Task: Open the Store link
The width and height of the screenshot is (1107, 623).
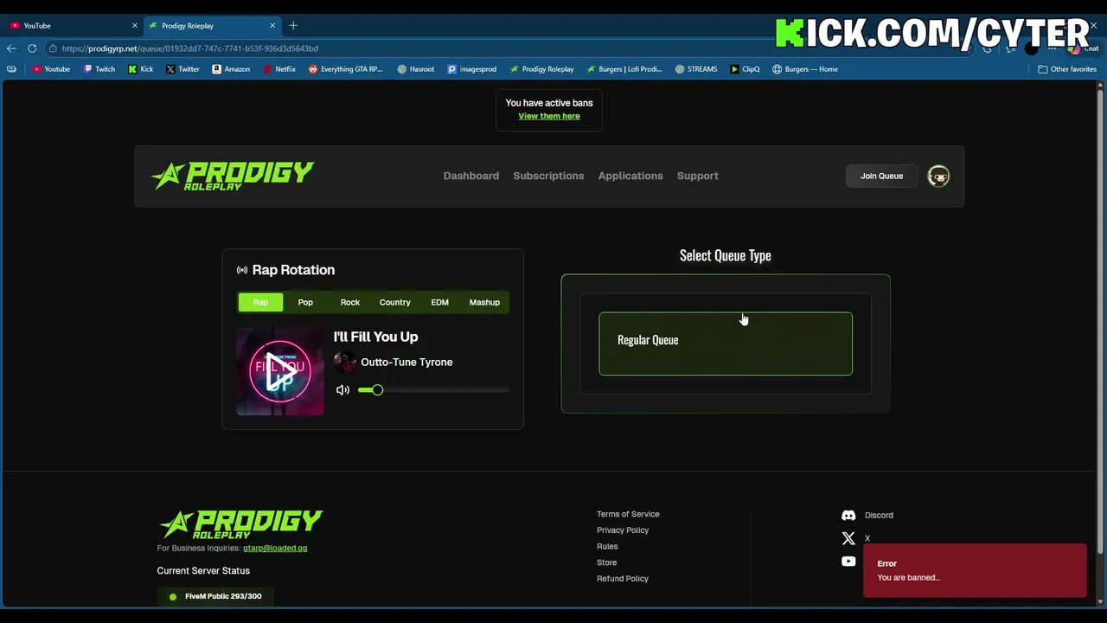Action: click(x=606, y=562)
